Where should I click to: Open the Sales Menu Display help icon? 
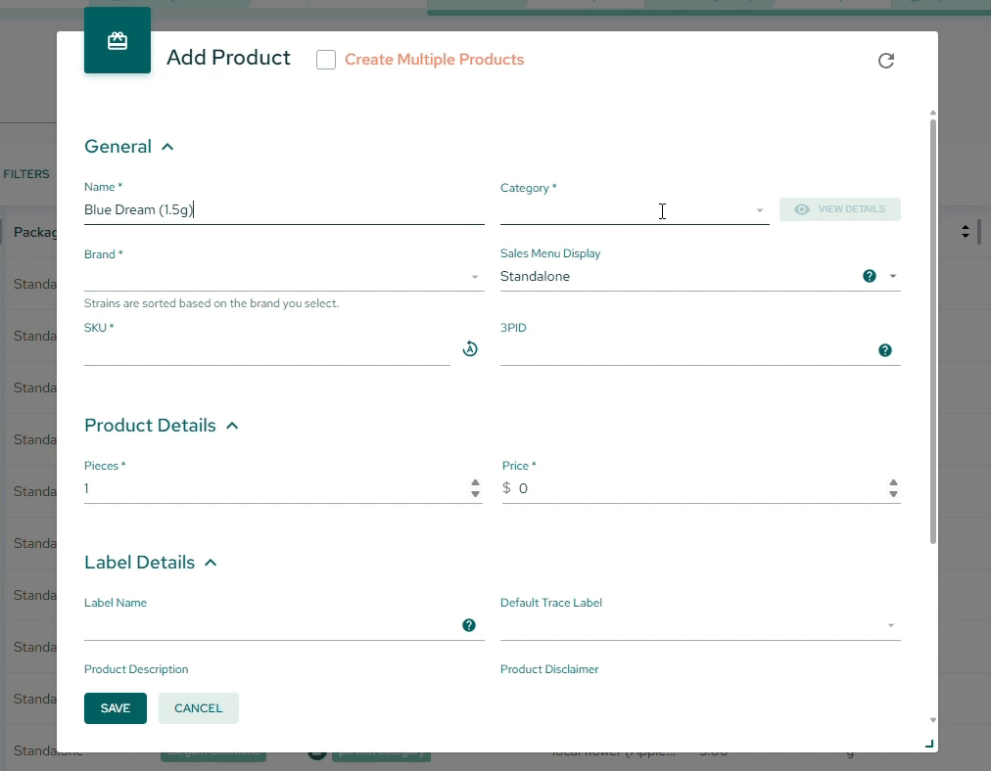(870, 276)
